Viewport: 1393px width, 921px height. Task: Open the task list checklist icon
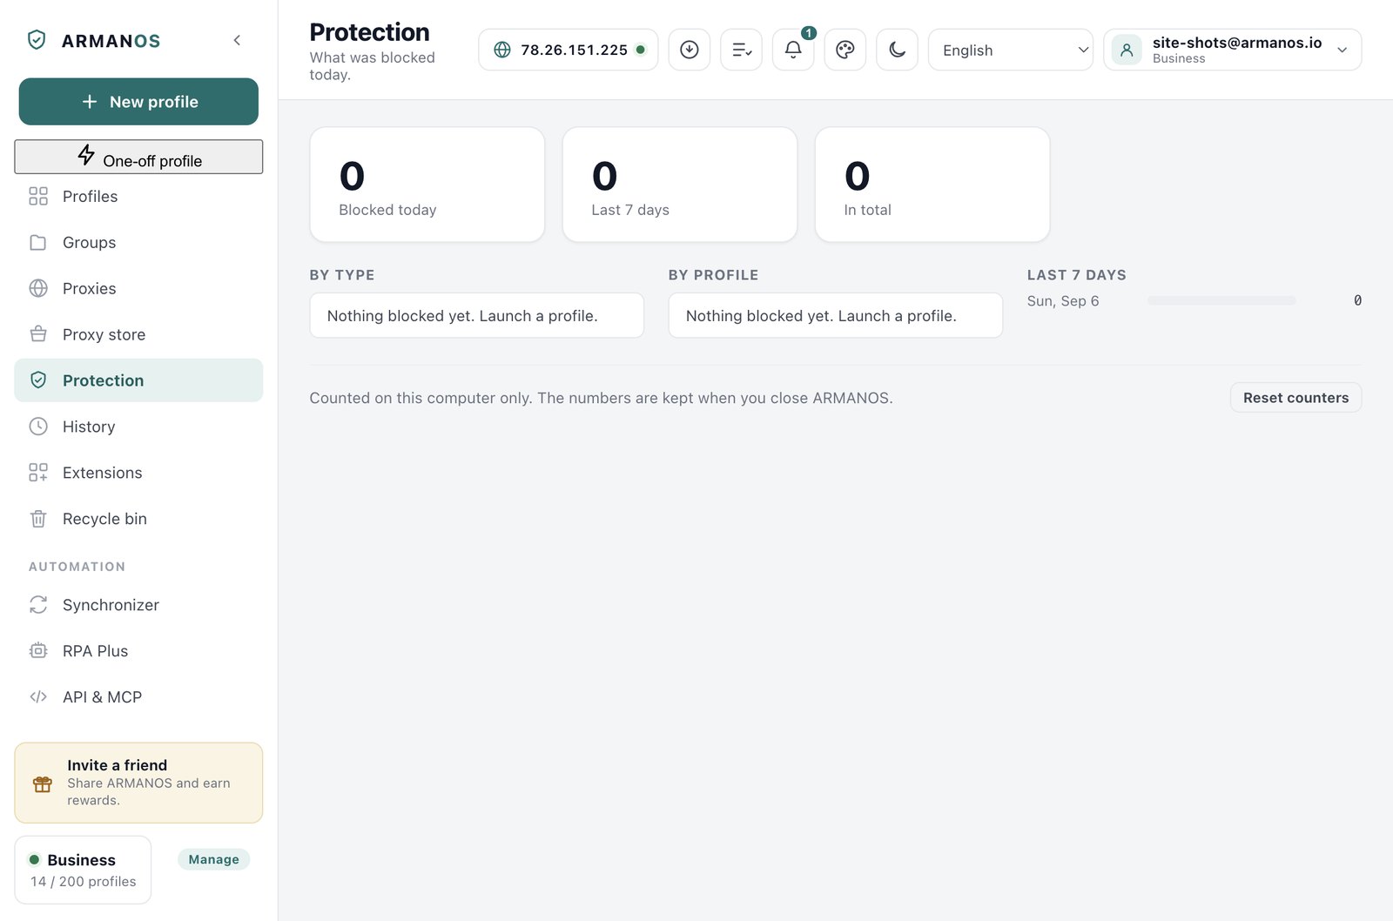click(742, 50)
